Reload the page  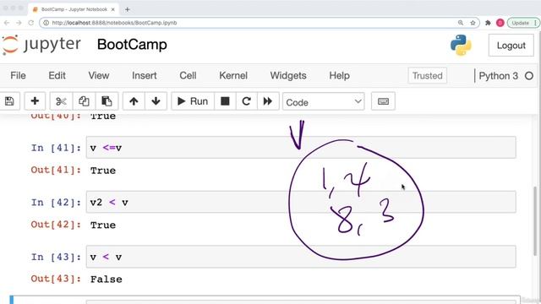click(30, 23)
